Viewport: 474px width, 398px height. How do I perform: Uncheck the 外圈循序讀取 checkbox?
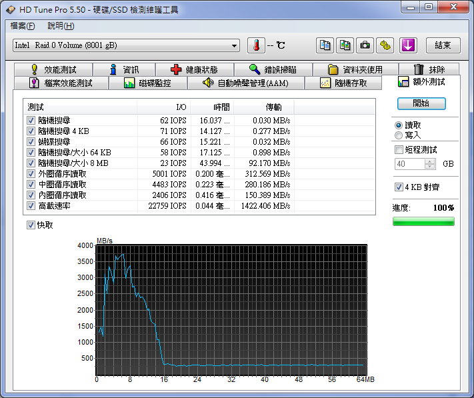pos(31,174)
